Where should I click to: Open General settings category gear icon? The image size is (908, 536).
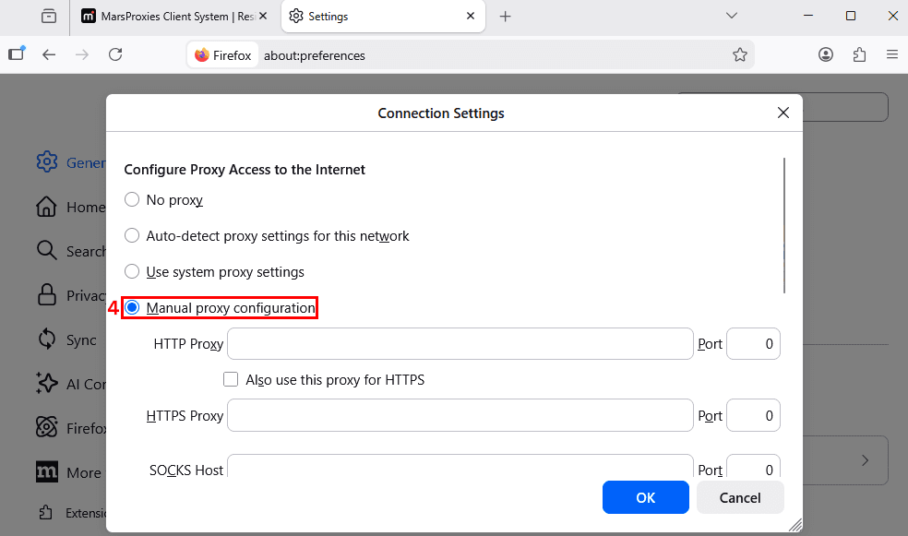[x=47, y=162]
